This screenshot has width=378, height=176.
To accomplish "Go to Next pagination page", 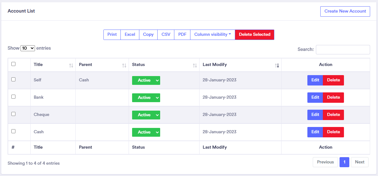I will (x=359, y=162).
